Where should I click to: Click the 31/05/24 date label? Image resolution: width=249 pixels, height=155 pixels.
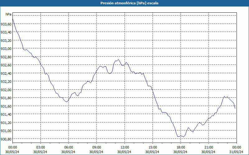click(236, 152)
